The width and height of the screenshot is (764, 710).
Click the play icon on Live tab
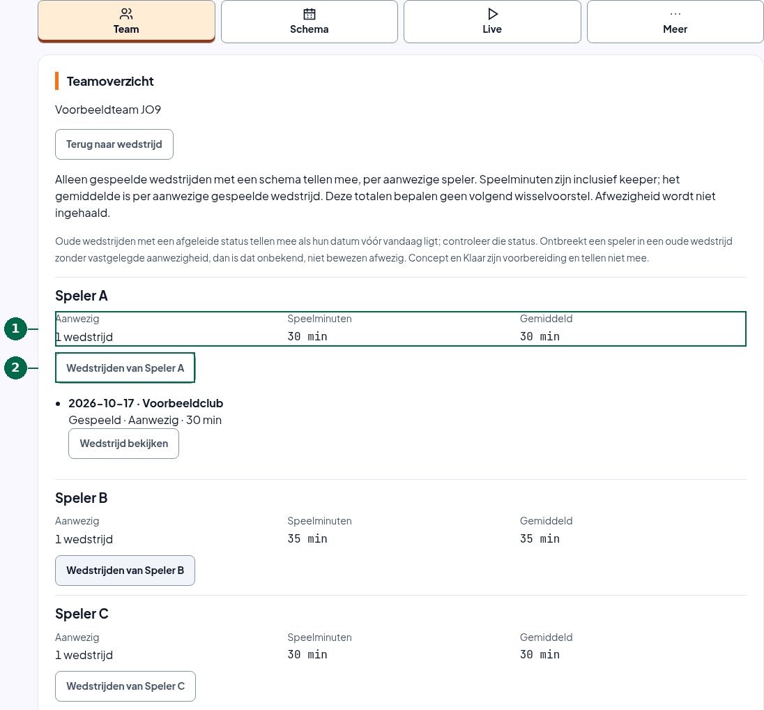click(493, 14)
